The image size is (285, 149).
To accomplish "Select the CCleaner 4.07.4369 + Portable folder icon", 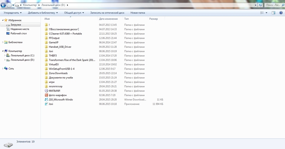I will click(x=46, y=34).
